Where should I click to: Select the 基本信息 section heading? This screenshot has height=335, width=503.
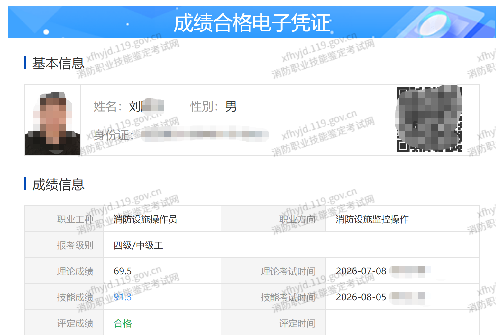click(58, 63)
